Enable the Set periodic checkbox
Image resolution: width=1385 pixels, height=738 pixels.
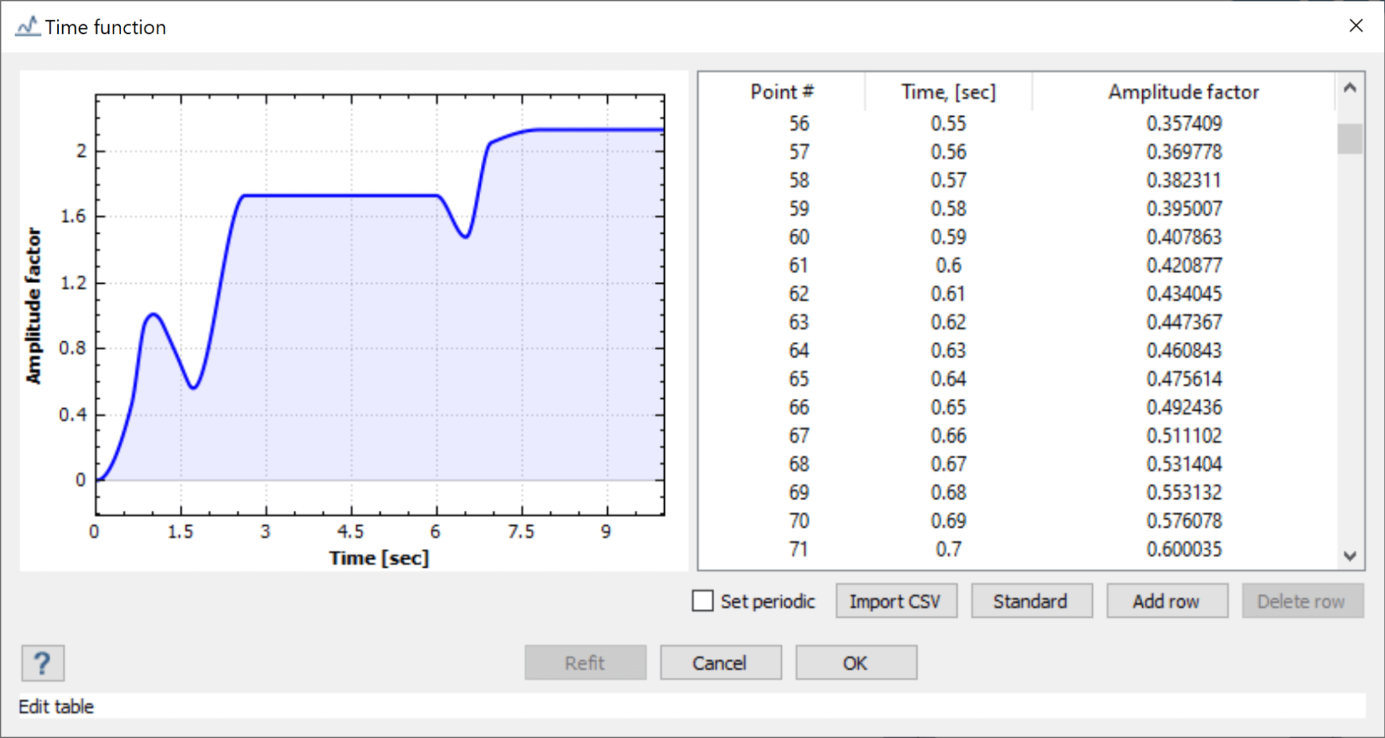click(x=703, y=601)
